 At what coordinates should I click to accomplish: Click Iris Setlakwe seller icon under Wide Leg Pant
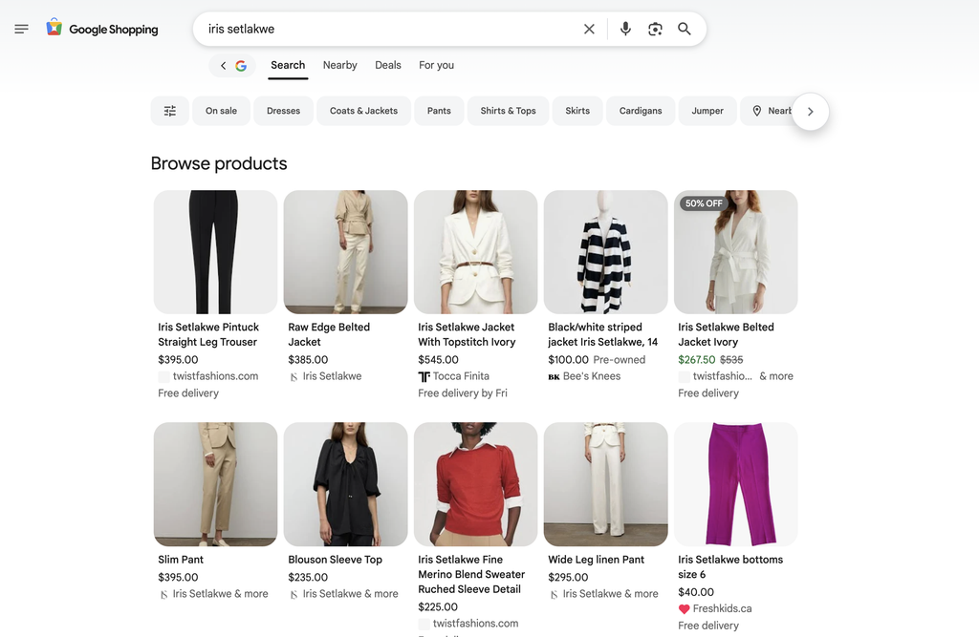click(x=554, y=595)
